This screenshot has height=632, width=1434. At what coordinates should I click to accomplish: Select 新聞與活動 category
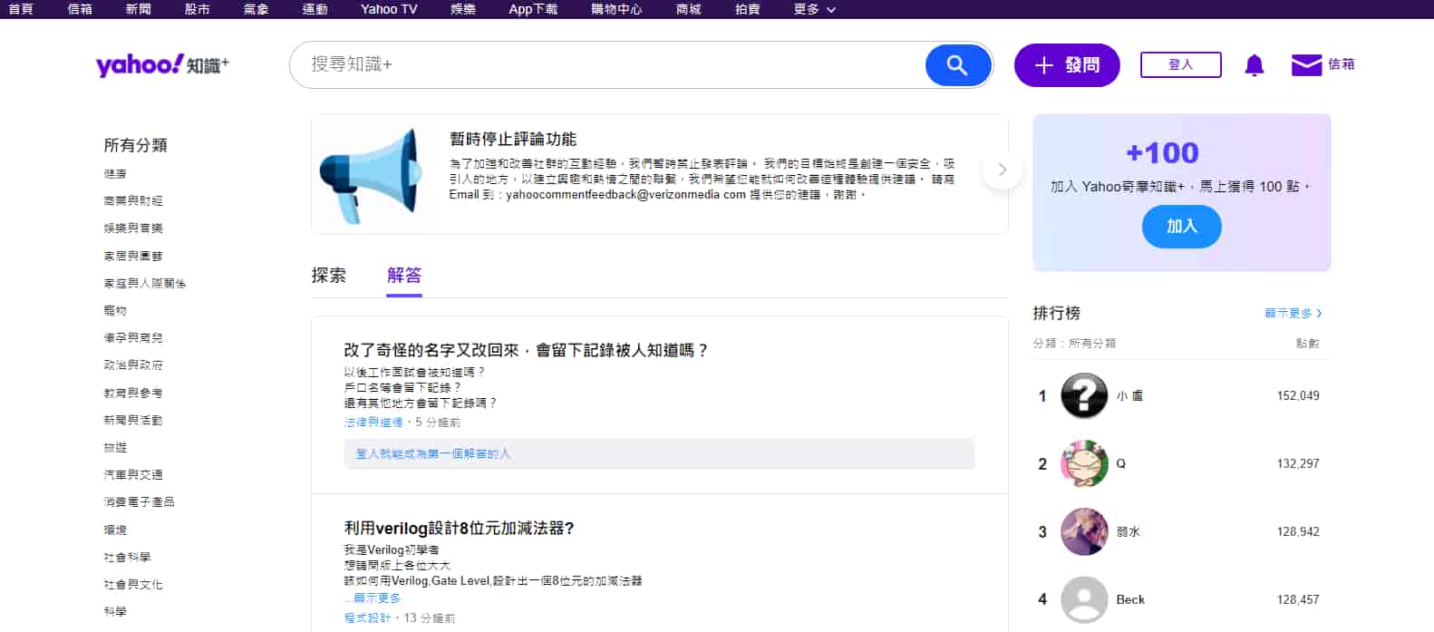[133, 420]
